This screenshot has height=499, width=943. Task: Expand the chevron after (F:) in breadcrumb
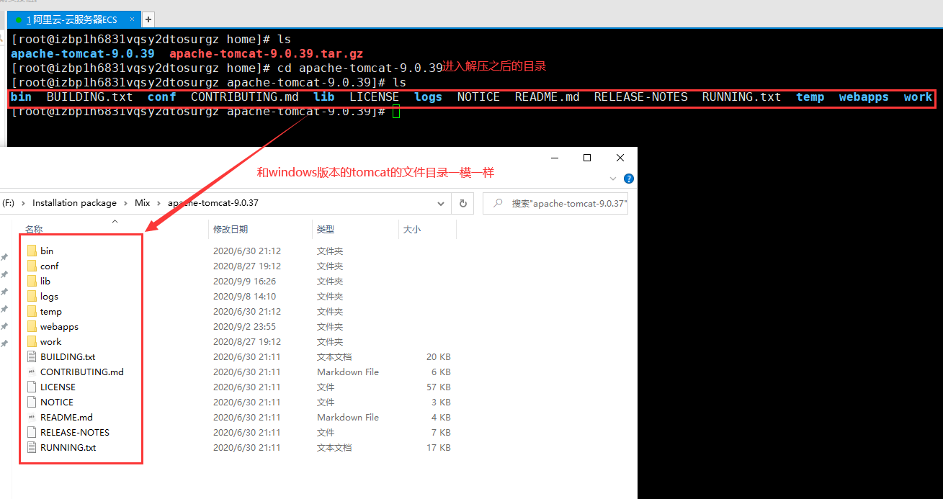pyautogui.click(x=23, y=203)
